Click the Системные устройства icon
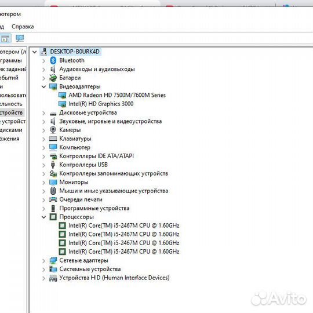This screenshot has width=313, height=313. pyautogui.click(x=53, y=269)
